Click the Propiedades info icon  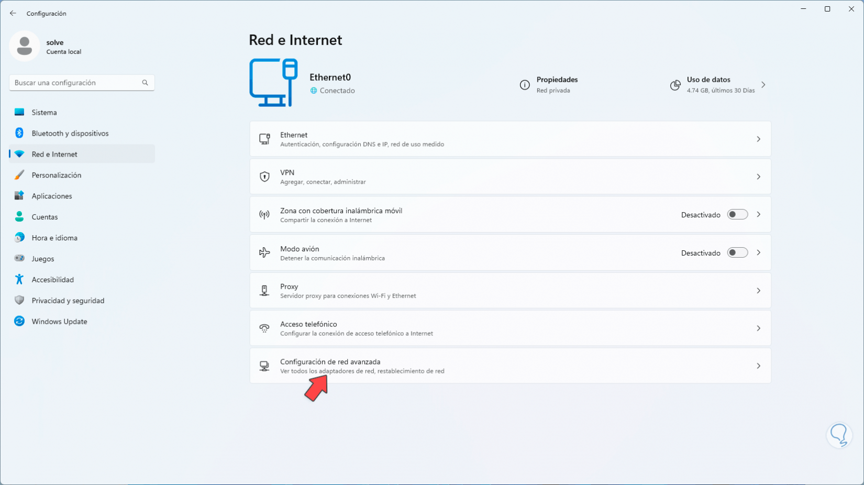(x=525, y=85)
